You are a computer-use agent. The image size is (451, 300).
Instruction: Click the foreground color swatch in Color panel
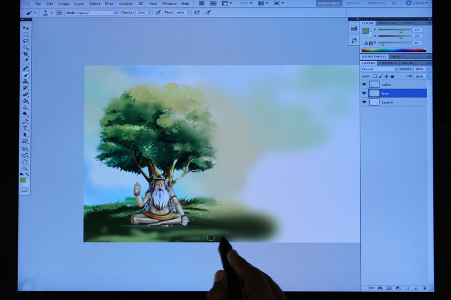[365, 31]
